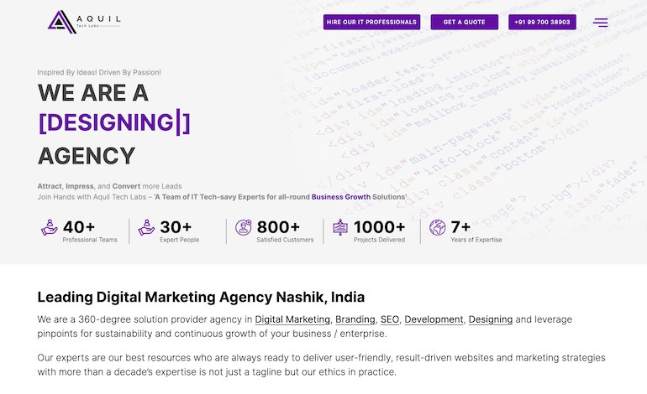
Task: Open the Branding link
Action: 355,319
